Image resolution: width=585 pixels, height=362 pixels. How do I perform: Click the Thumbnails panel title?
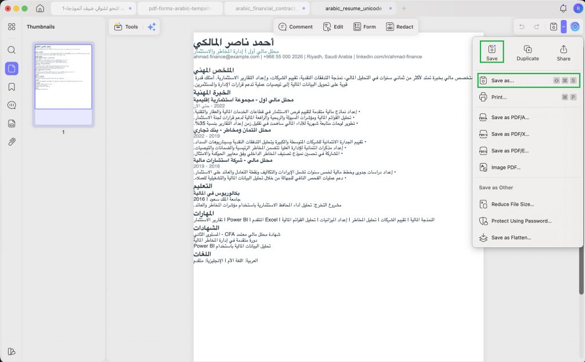click(41, 27)
